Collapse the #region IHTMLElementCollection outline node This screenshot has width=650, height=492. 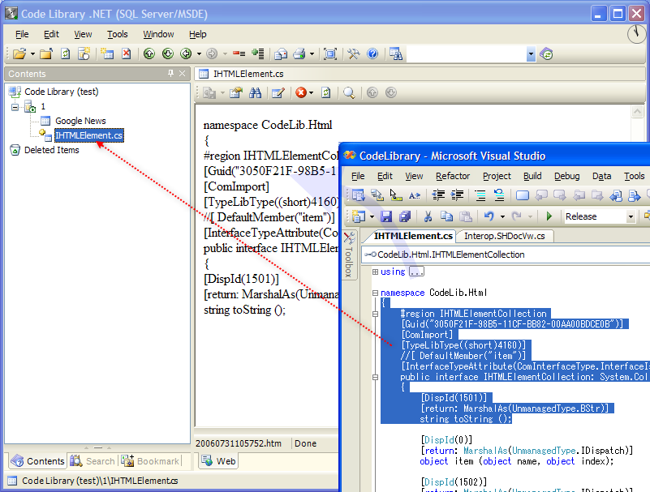tap(375, 314)
